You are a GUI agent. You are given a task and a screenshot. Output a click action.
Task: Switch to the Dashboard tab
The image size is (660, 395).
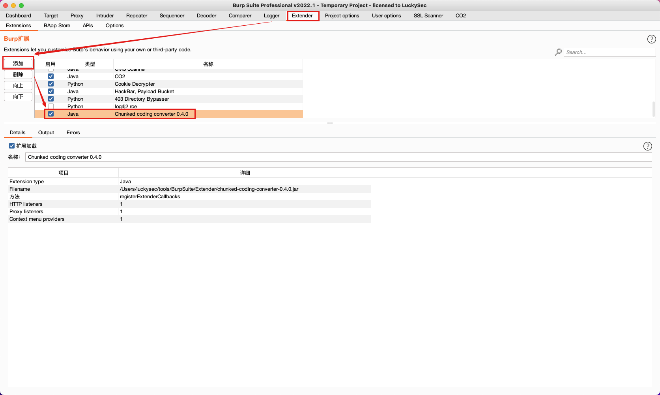pyautogui.click(x=19, y=16)
